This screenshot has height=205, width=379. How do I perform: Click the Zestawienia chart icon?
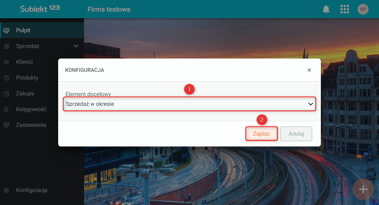click(x=6, y=125)
